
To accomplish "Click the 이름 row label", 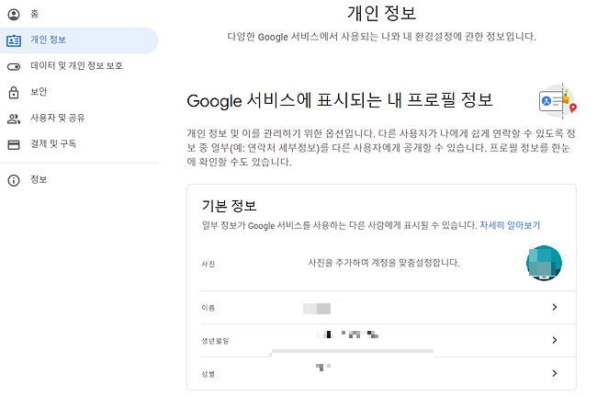I will 208,308.
